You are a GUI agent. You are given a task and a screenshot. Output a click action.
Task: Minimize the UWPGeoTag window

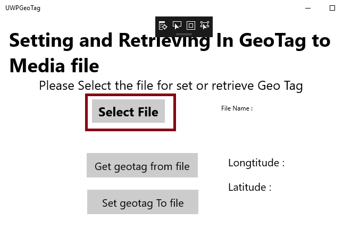[308, 8]
